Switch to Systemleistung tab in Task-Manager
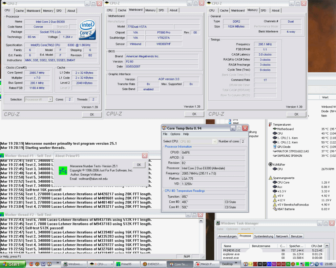This screenshot has height=268, width=336. point(263,236)
